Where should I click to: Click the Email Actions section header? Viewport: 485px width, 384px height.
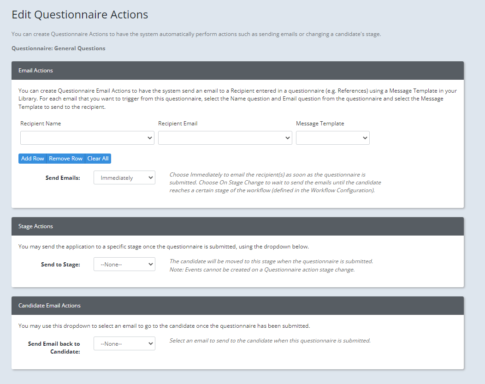coord(35,71)
